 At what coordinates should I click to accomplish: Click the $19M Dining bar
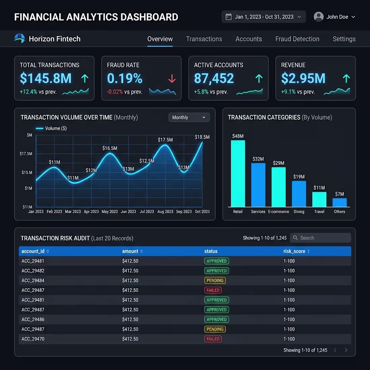point(299,194)
